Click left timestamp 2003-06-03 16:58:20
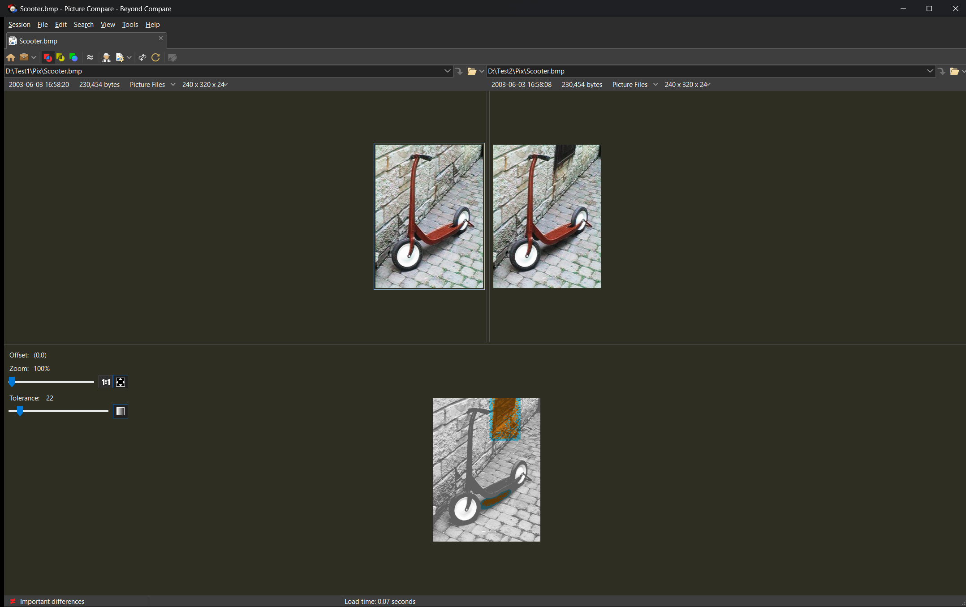The image size is (966, 607). tap(39, 85)
